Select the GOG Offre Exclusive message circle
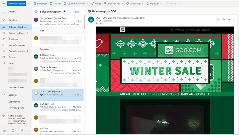Screen dimensions: 239x135 click(x=36, y=93)
